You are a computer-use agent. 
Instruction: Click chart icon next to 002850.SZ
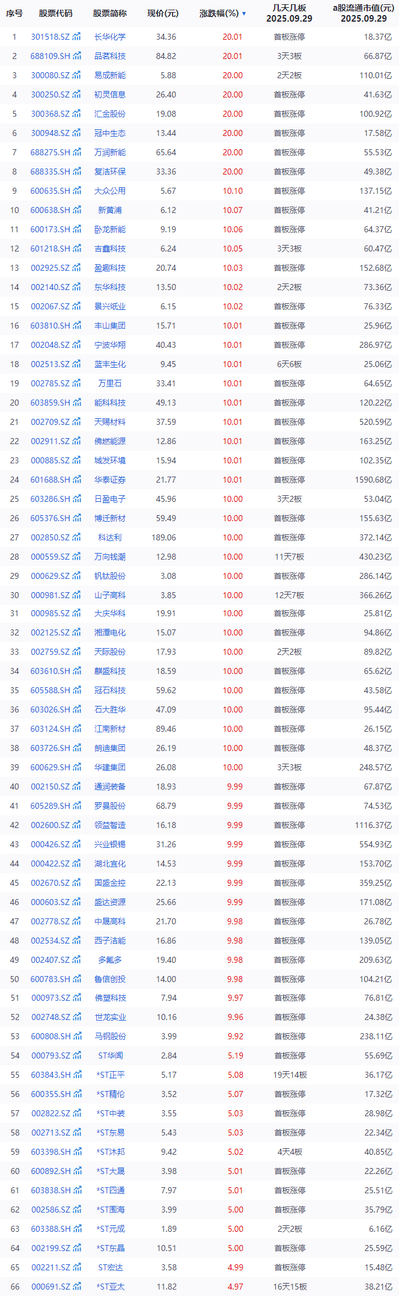[77, 537]
